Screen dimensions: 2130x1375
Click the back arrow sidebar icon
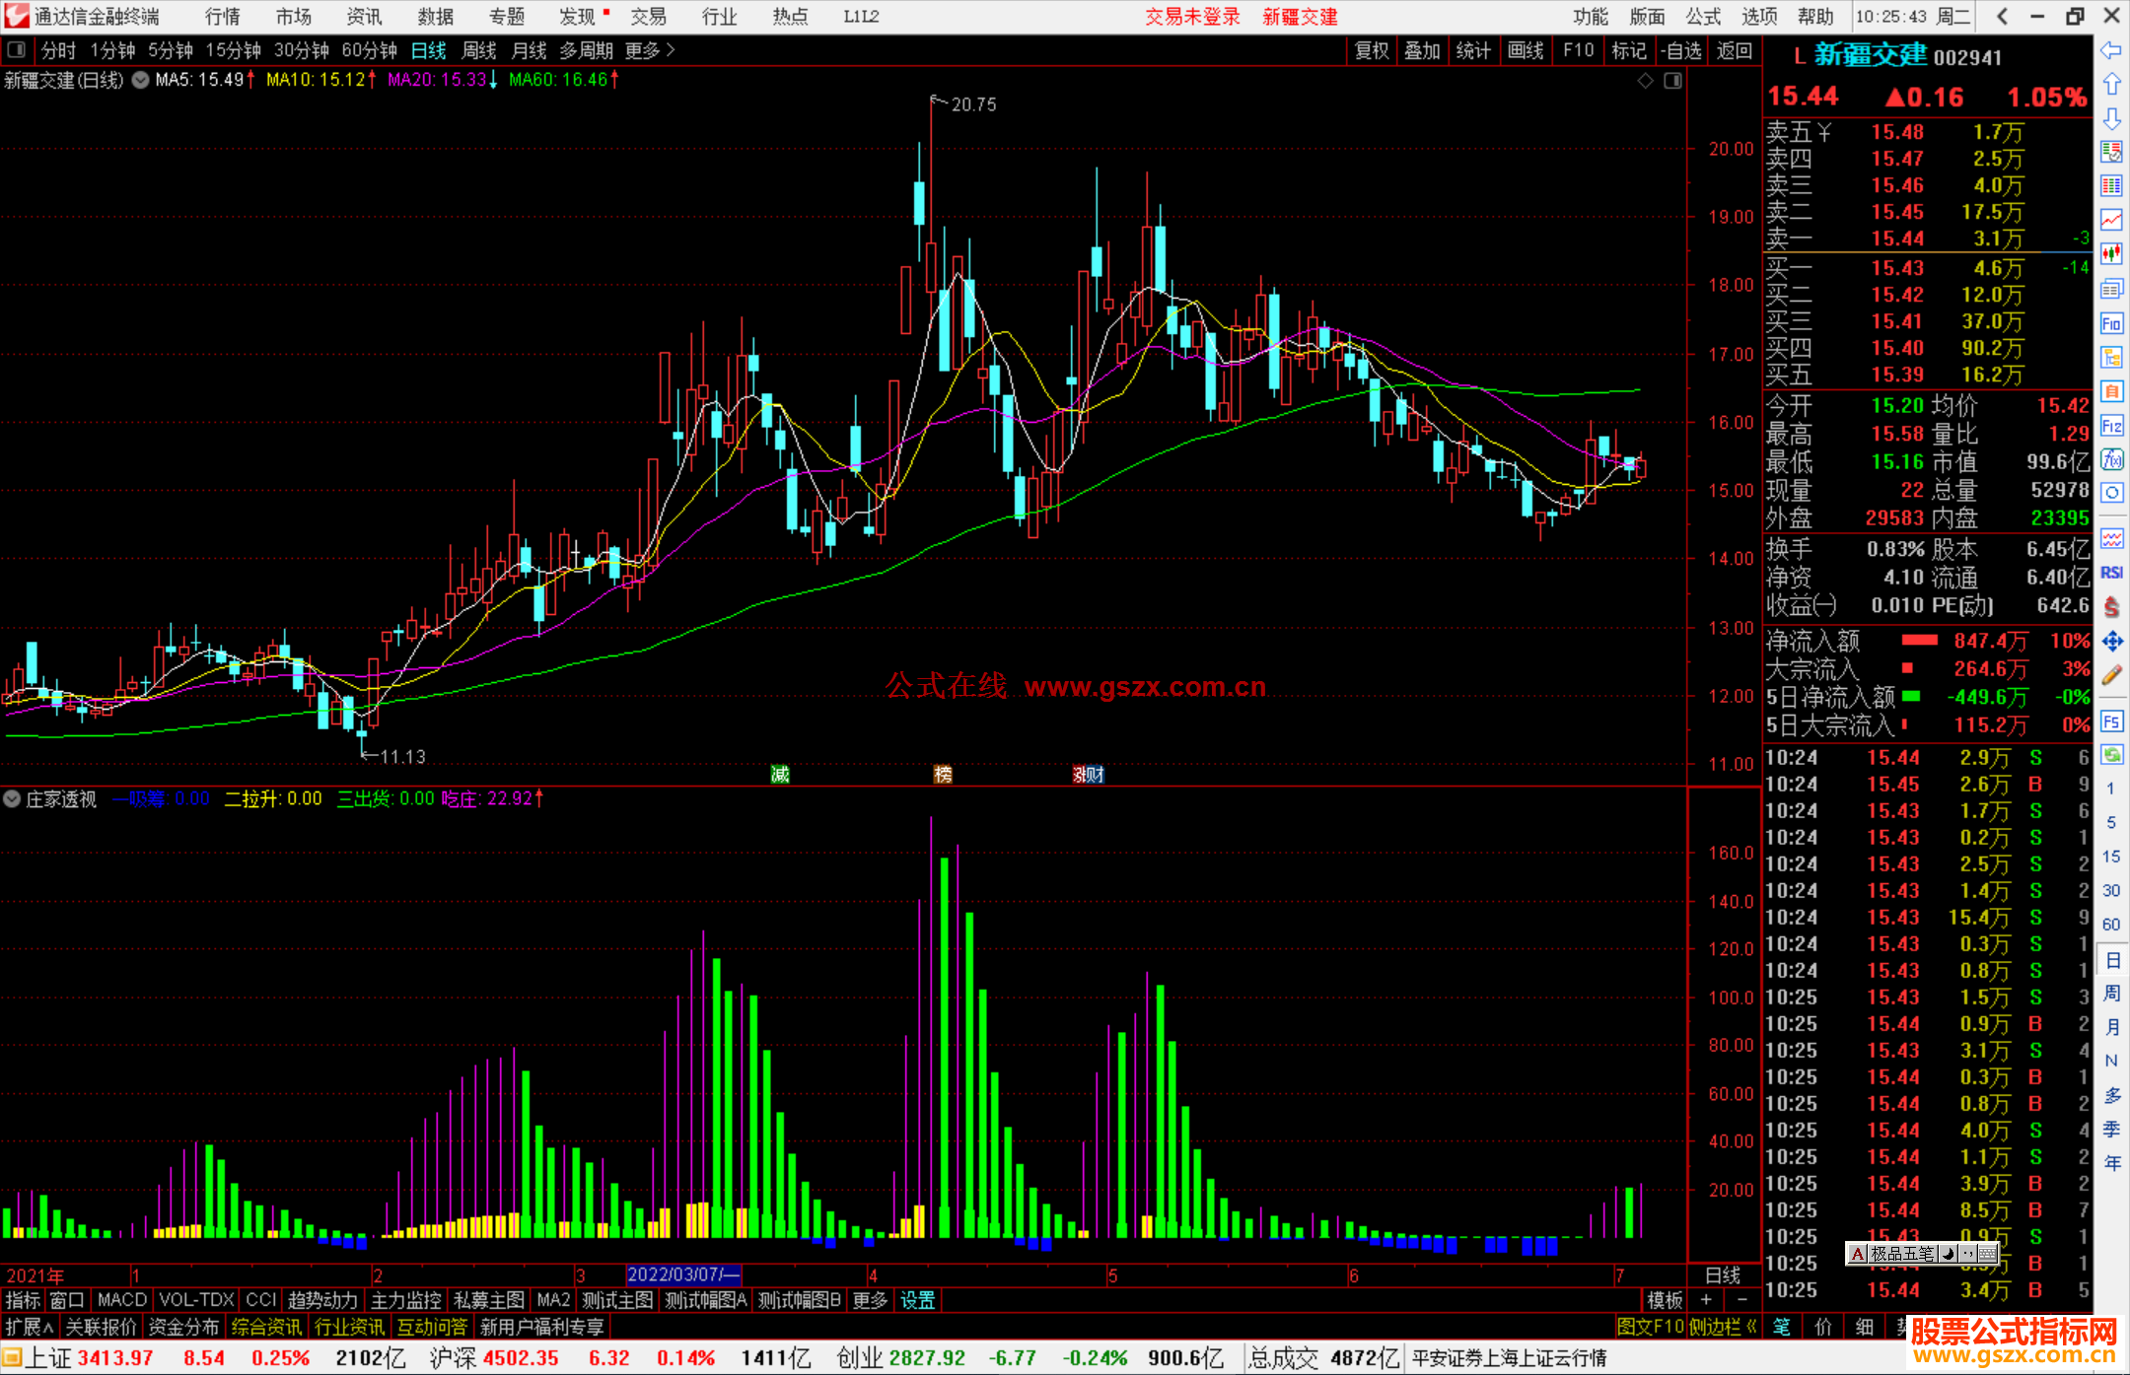click(x=2111, y=50)
